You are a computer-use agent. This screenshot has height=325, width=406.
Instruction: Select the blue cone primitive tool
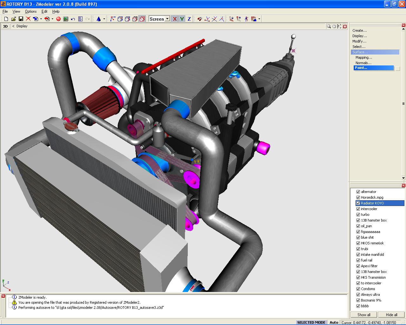point(99,19)
